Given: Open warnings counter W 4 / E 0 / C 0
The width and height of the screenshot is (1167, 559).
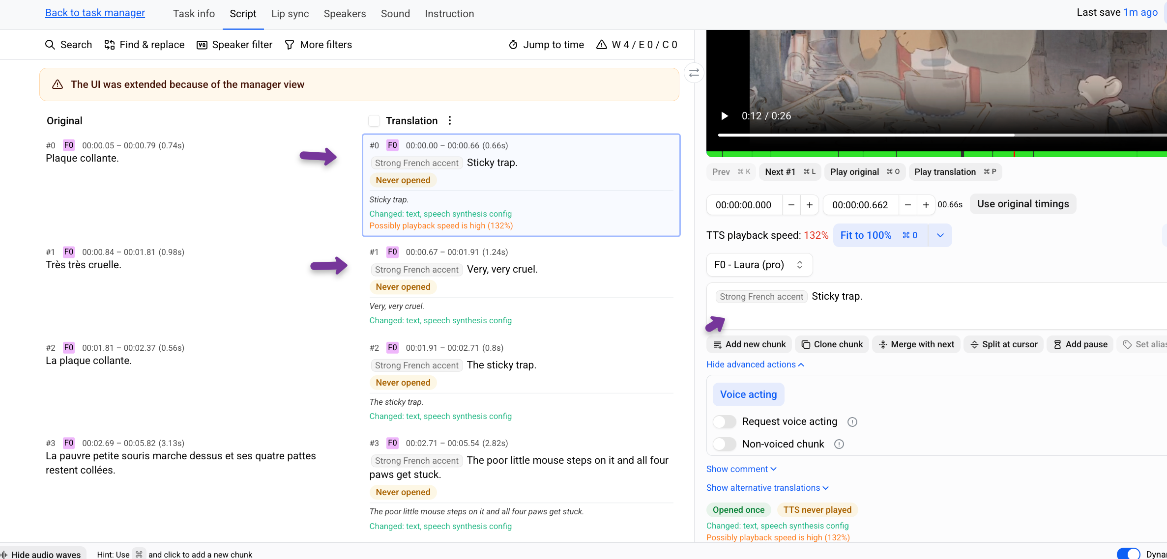Looking at the screenshot, I should (x=637, y=45).
